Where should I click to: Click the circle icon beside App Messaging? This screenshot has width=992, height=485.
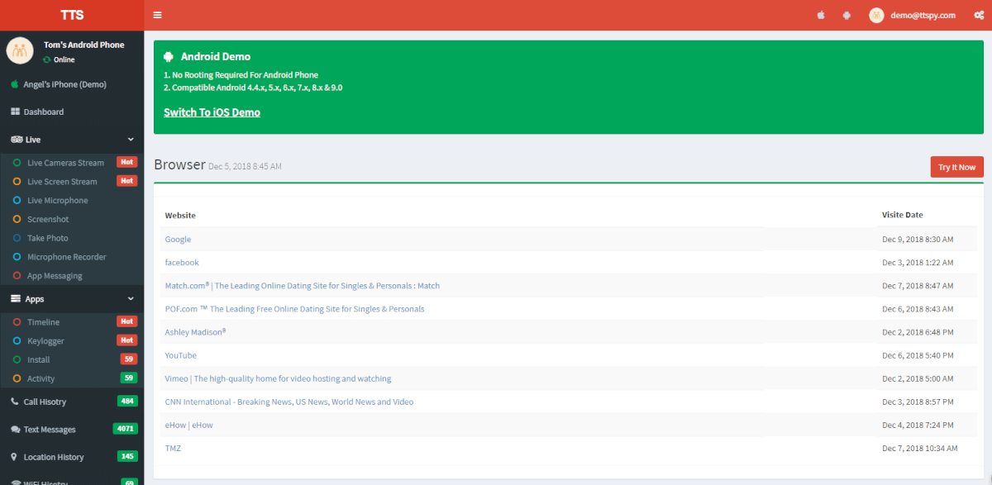pyautogui.click(x=17, y=276)
